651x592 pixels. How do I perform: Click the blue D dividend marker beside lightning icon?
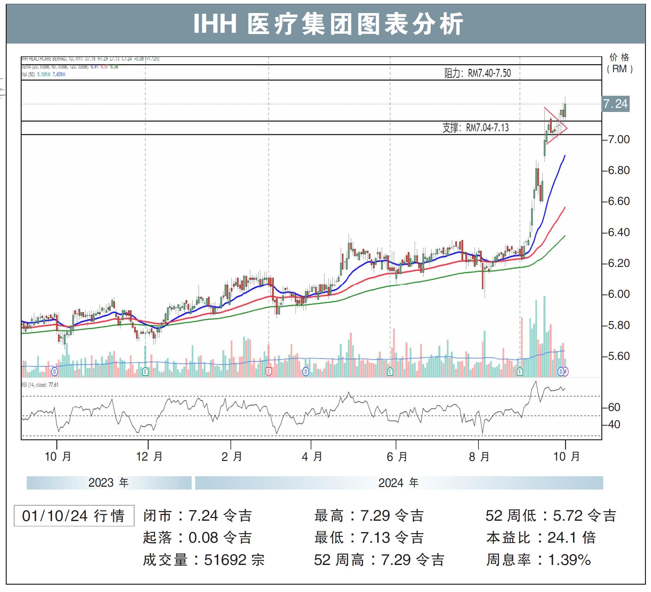tap(561, 372)
